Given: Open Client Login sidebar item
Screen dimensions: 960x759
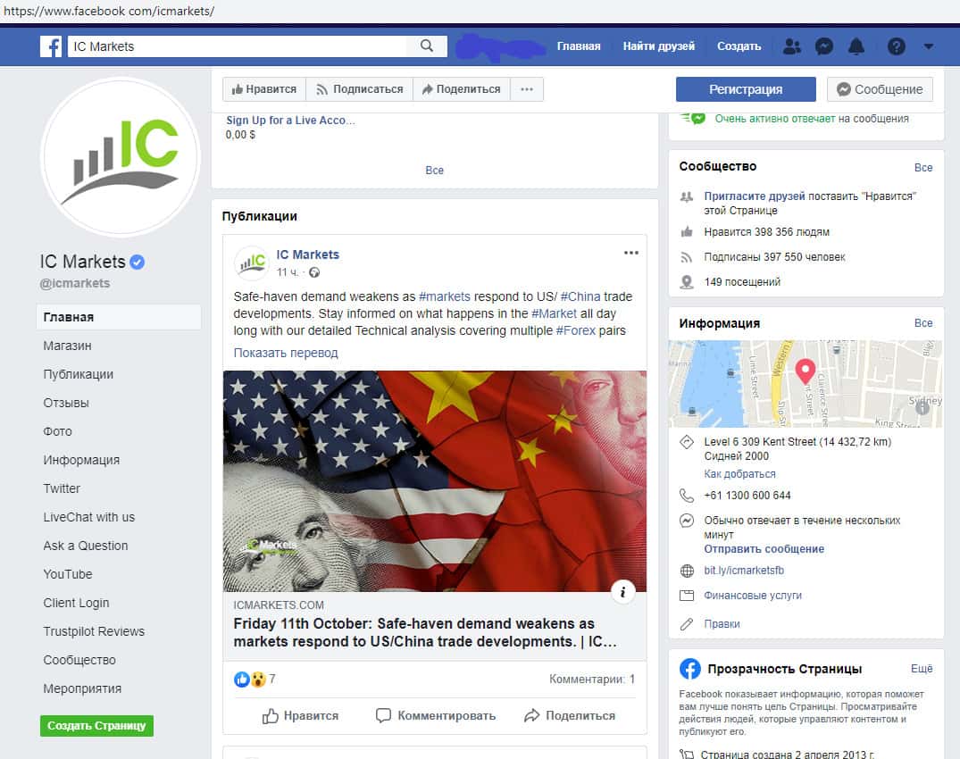Looking at the screenshot, I should click(x=76, y=603).
